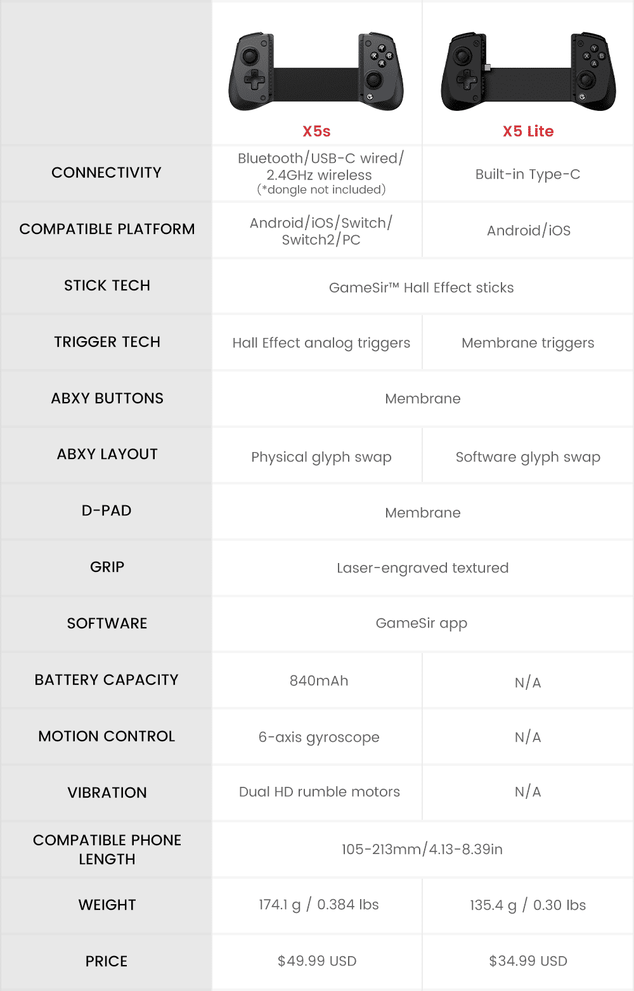634x991 pixels.
Task: Click the "Dual HD rumble motors" cell
Action: tap(320, 792)
